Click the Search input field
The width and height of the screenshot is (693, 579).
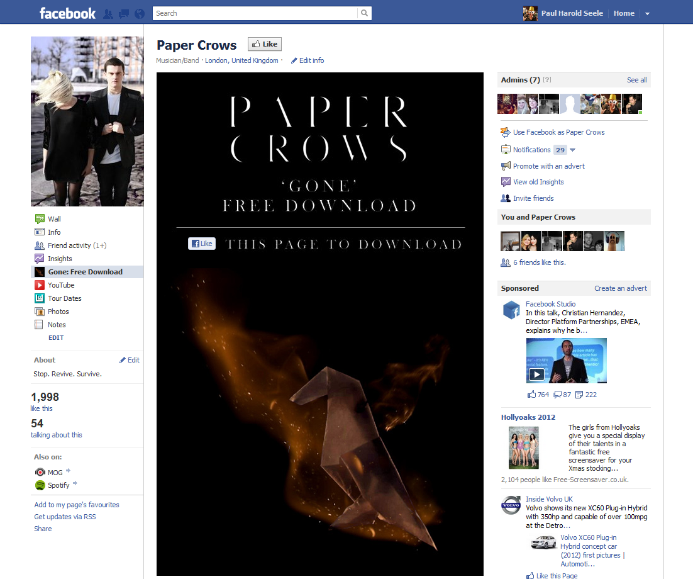point(255,13)
